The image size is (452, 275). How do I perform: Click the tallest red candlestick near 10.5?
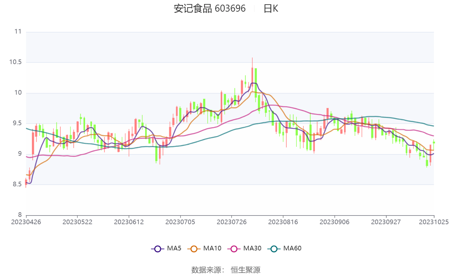[x=252, y=76]
